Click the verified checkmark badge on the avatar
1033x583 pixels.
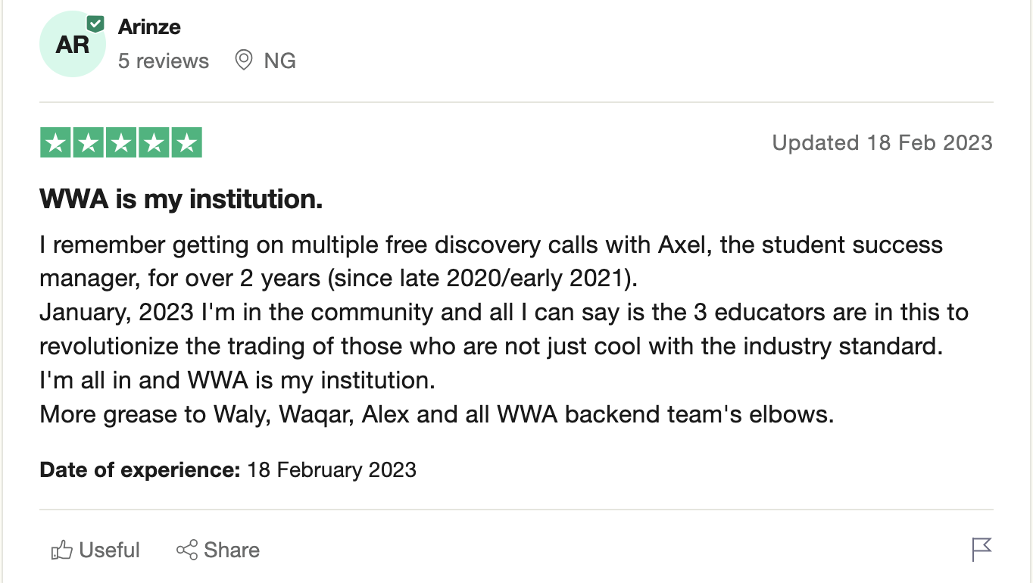(95, 23)
